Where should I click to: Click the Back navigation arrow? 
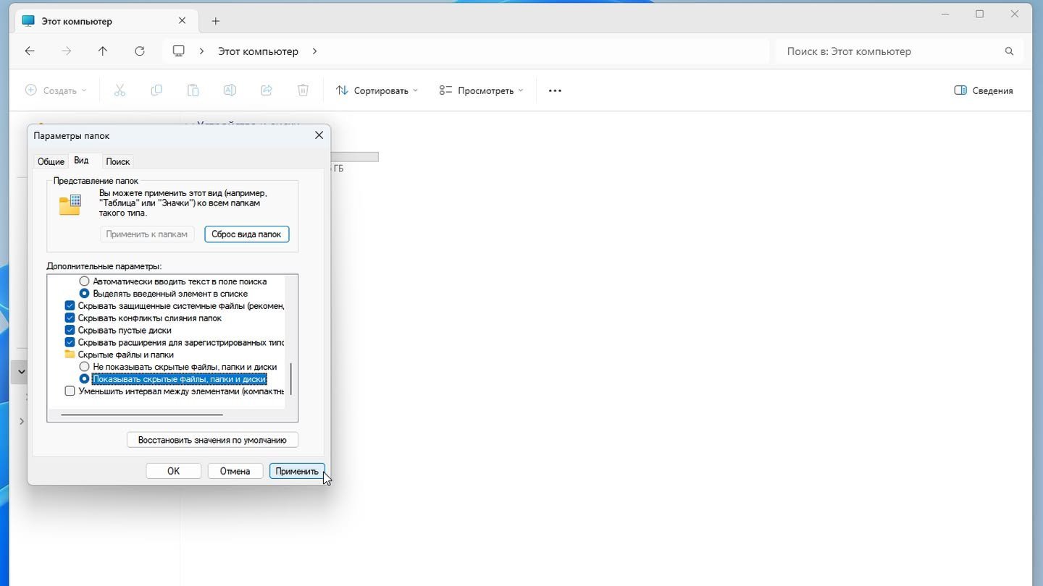coord(30,51)
